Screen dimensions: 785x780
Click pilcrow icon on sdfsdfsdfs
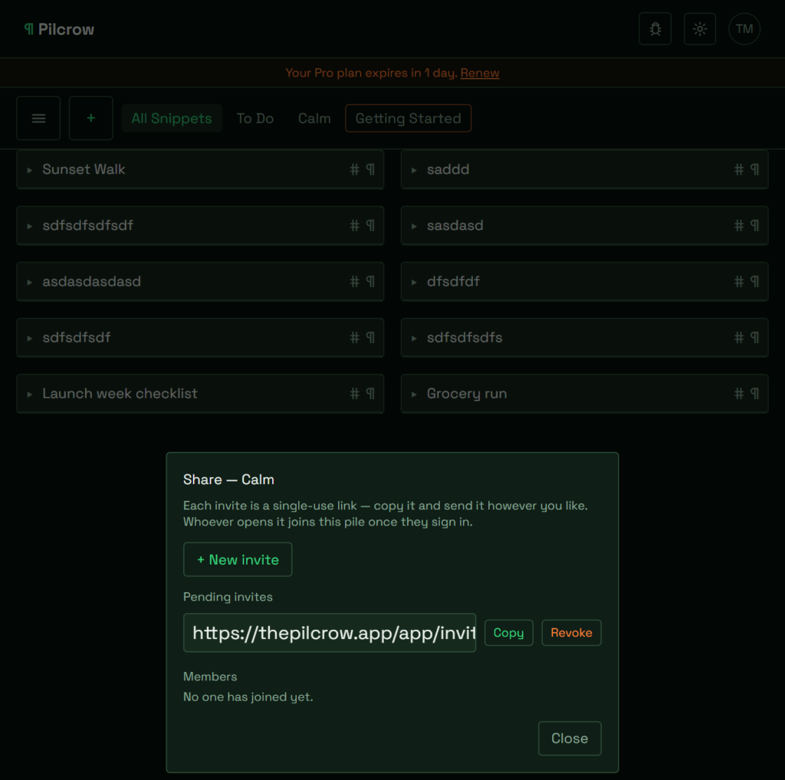[x=755, y=338]
